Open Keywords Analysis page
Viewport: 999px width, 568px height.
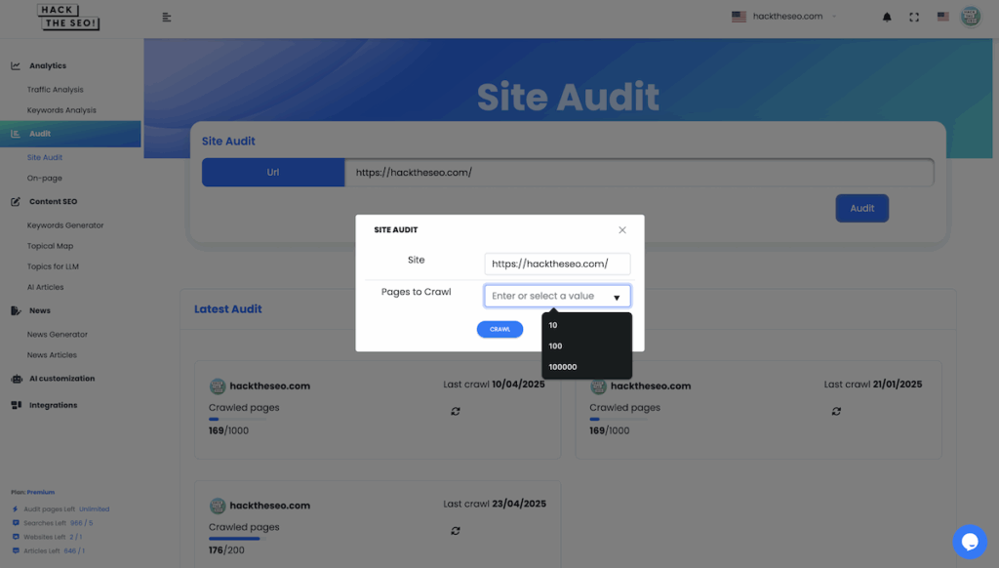coord(61,110)
